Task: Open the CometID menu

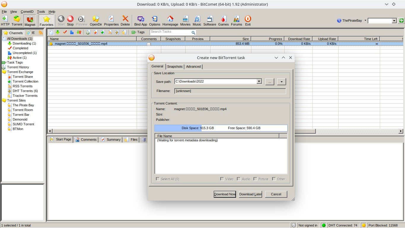Action: tap(27, 12)
